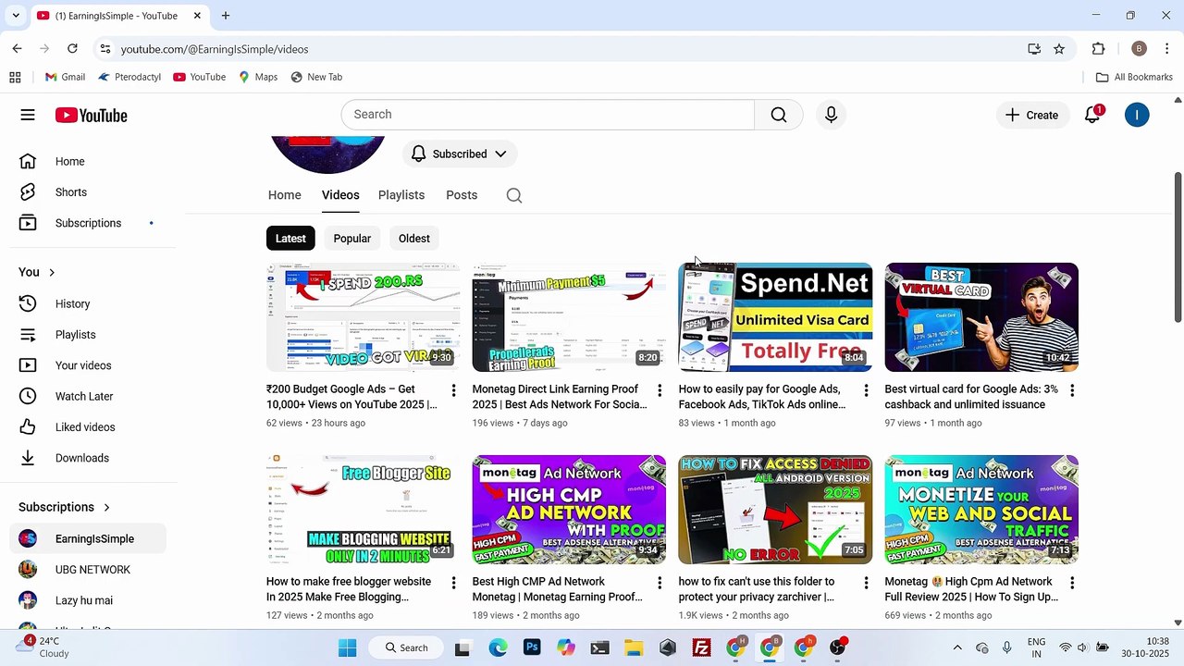Click the YouTube search field
This screenshot has height=666, width=1184.
[x=549, y=115]
